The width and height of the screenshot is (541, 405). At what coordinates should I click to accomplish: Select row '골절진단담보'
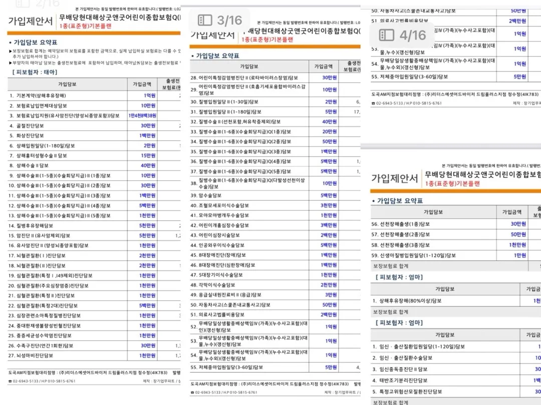click(x=94, y=125)
